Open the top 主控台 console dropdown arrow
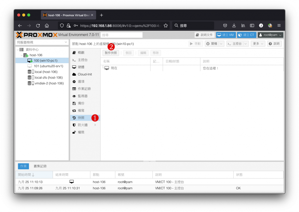 (x=246, y=44)
